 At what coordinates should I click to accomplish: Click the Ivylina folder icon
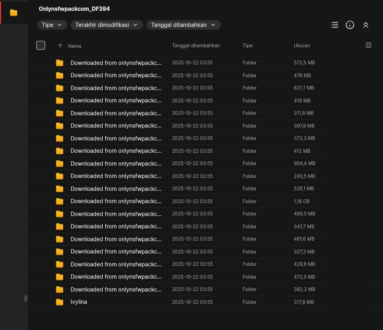(x=59, y=302)
